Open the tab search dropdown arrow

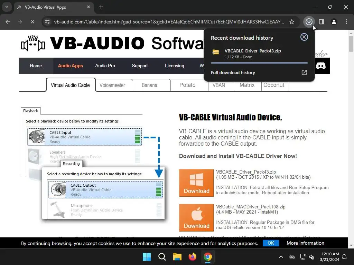pyautogui.click(x=7, y=7)
